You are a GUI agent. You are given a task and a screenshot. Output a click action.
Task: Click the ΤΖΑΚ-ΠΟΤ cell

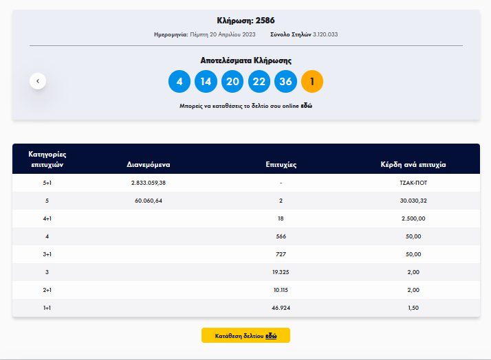(413, 183)
